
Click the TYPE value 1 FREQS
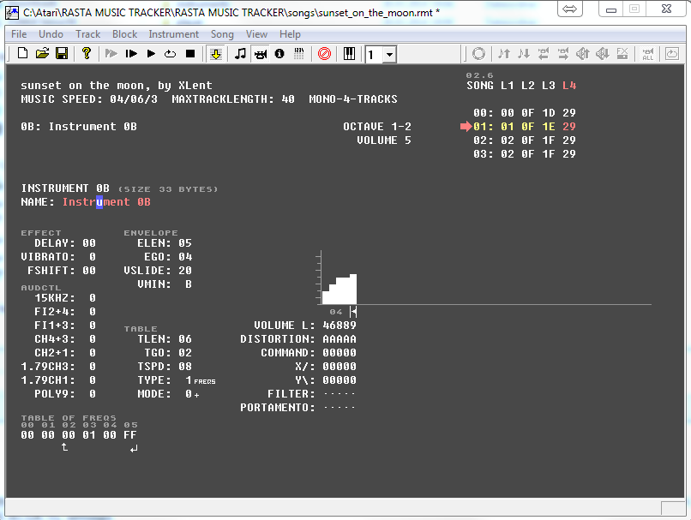click(x=201, y=380)
